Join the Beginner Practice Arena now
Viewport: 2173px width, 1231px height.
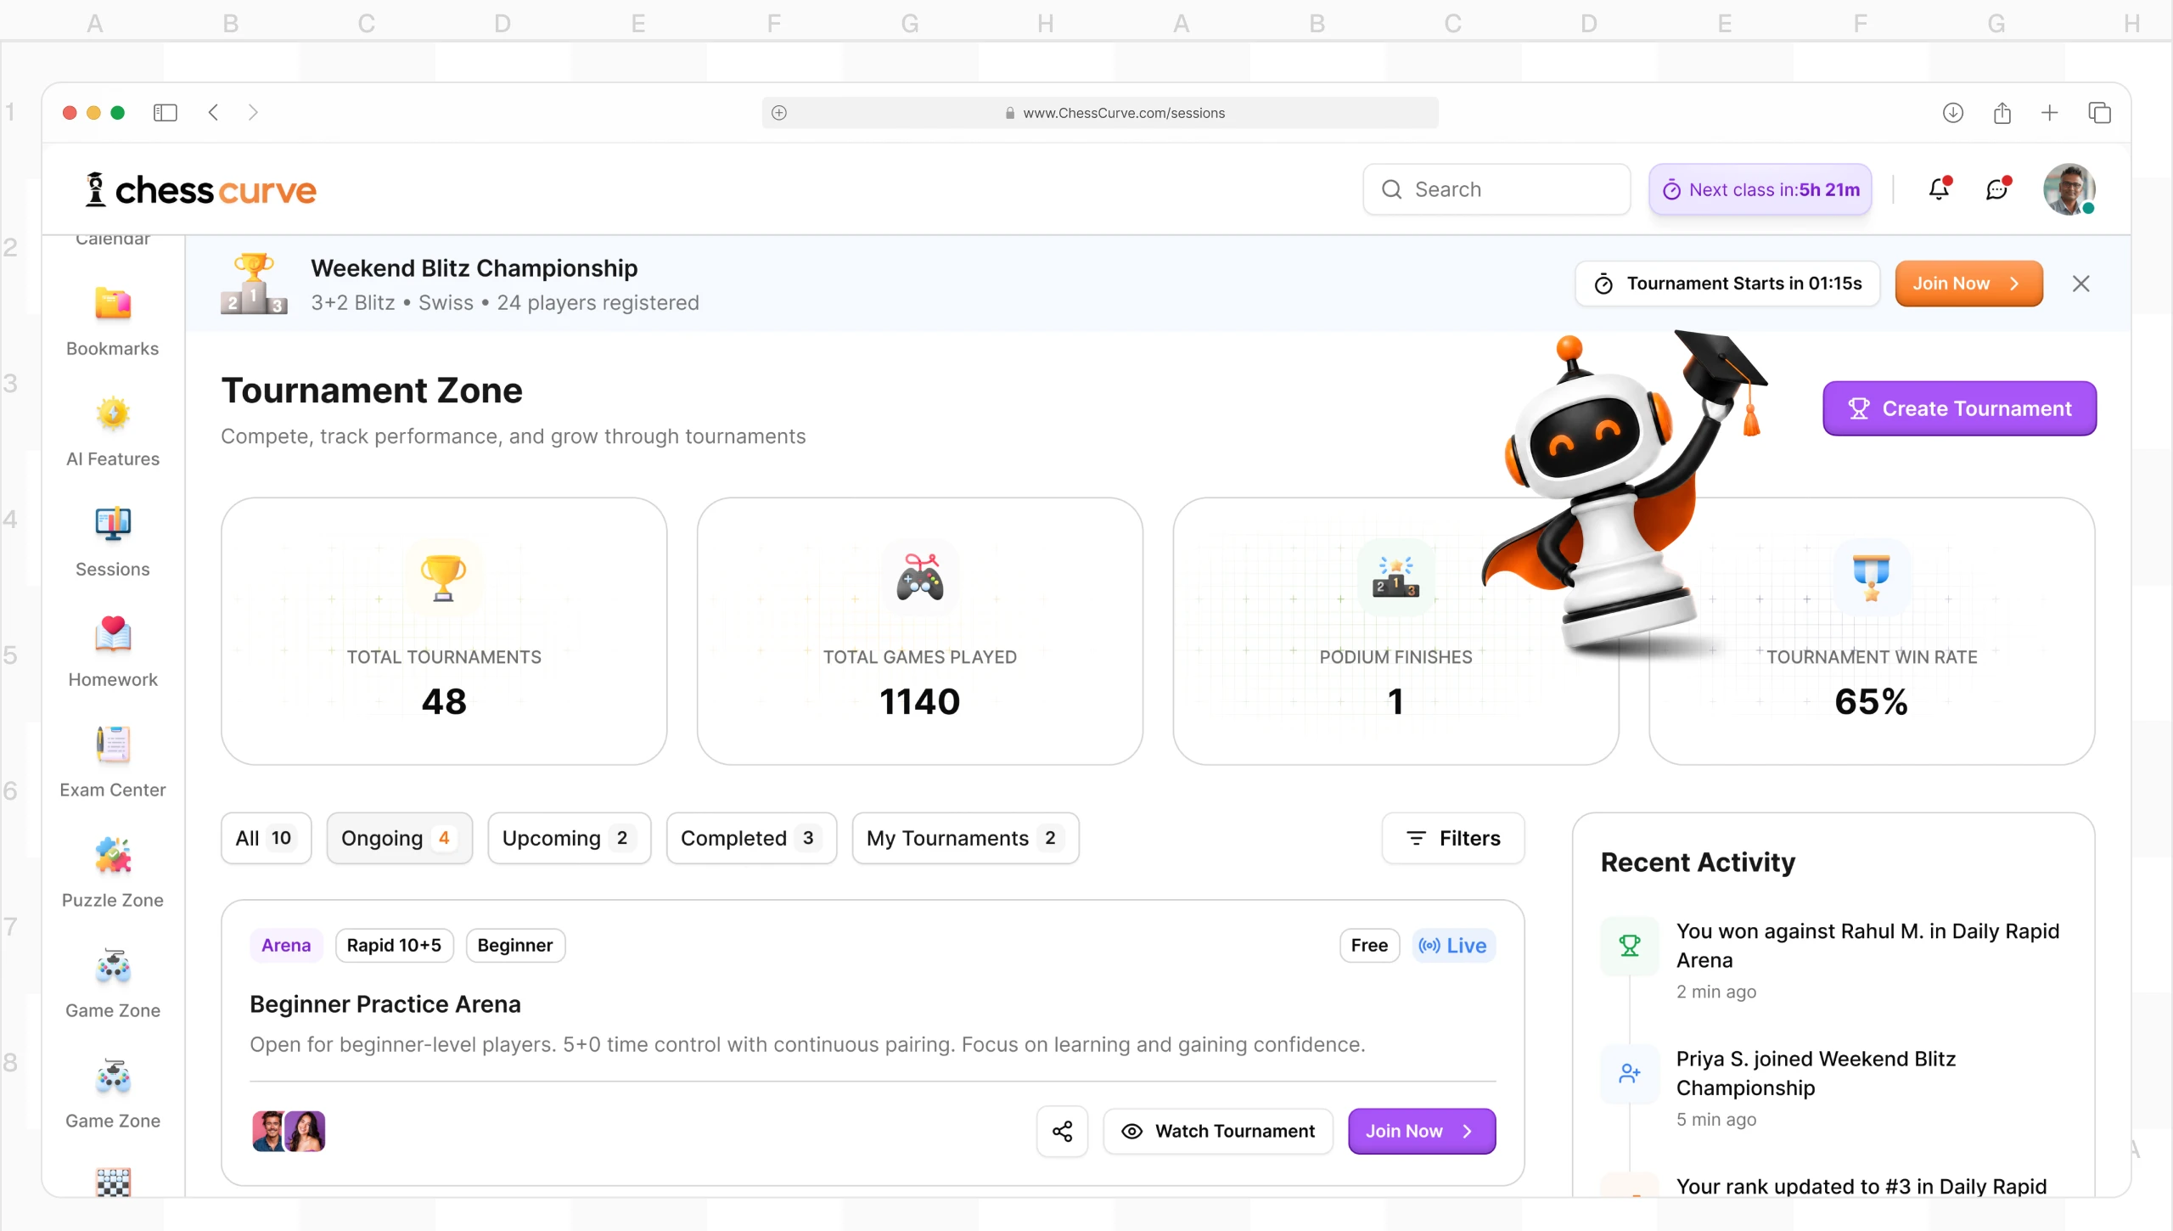pyautogui.click(x=1422, y=1131)
